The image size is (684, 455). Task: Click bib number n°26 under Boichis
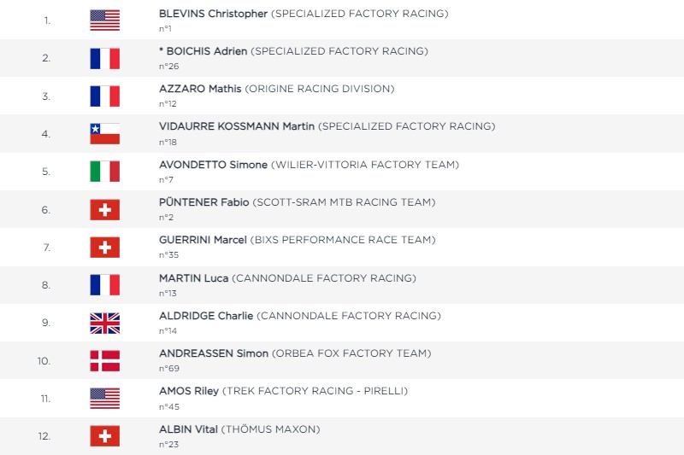168,67
